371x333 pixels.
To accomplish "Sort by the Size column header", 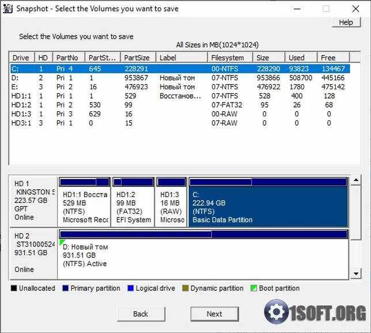I will (x=269, y=58).
